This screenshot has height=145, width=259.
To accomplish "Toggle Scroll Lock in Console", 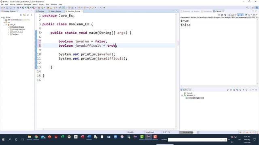I will click(x=232, y=15).
